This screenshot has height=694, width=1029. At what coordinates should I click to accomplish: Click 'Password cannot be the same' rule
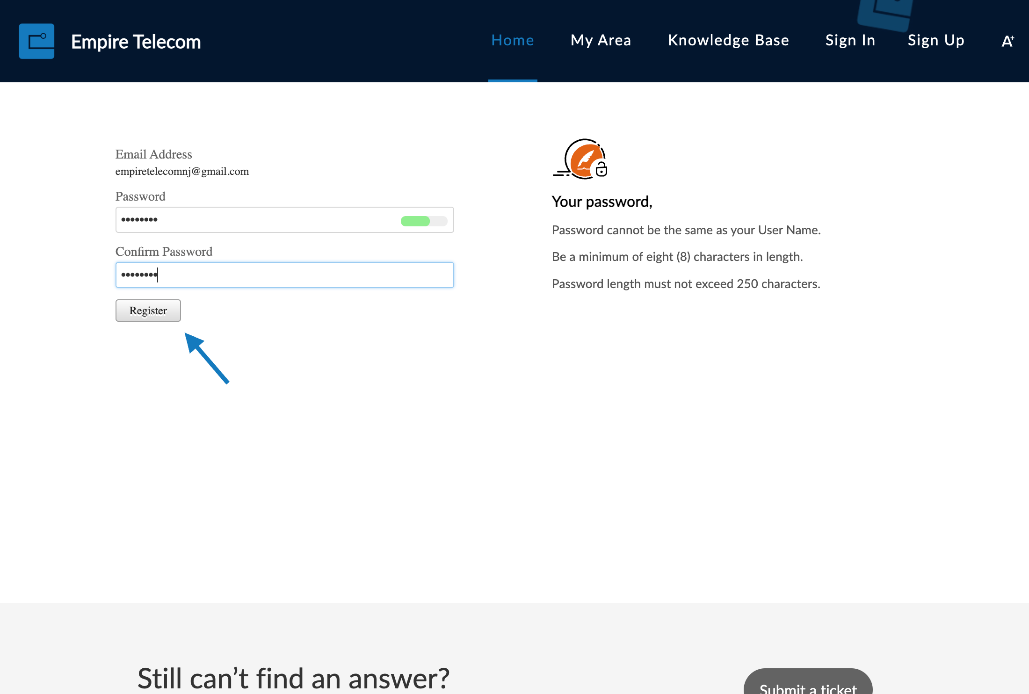coord(686,230)
